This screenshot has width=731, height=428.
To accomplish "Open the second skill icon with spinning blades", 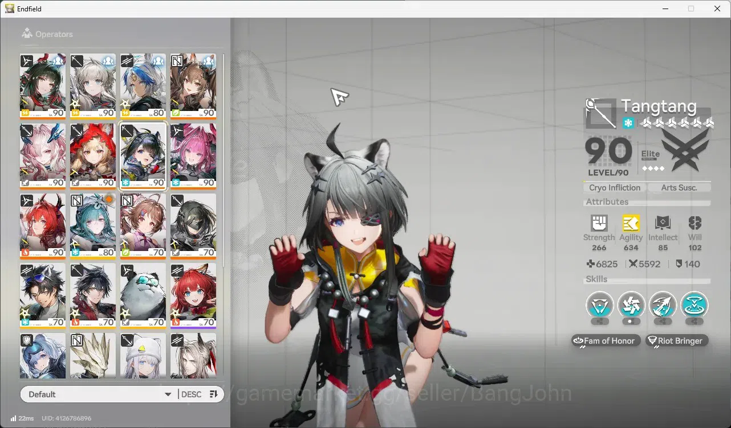I will click(x=631, y=305).
